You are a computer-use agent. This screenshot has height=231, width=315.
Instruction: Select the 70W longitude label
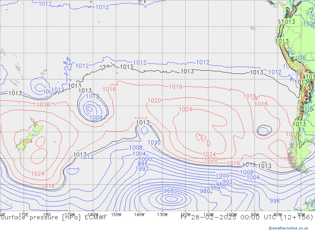point(301,215)
